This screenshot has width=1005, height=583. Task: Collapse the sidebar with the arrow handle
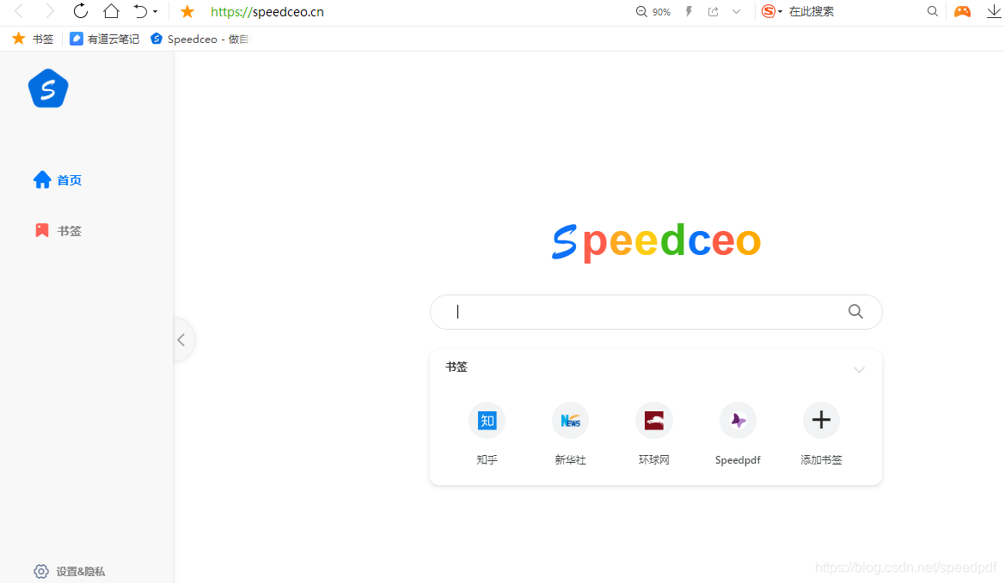click(181, 340)
